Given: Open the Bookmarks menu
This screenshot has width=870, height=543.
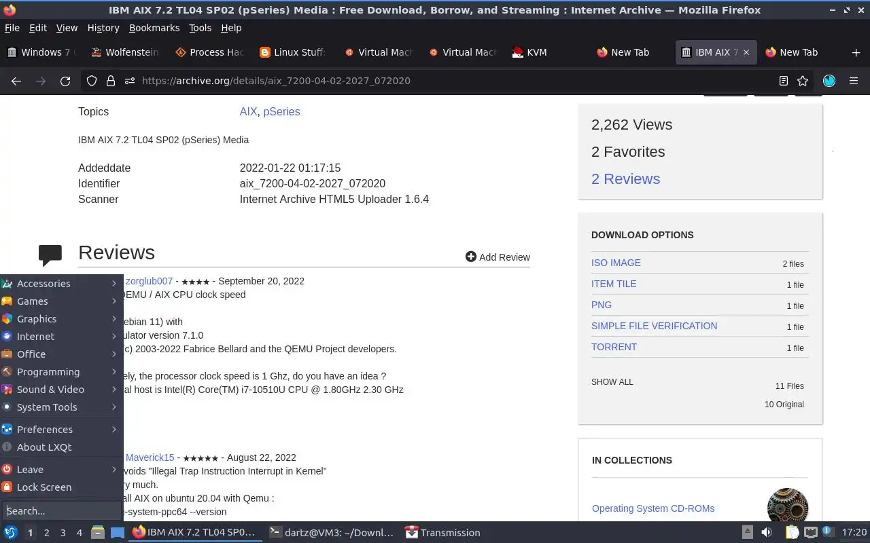Looking at the screenshot, I should [154, 28].
